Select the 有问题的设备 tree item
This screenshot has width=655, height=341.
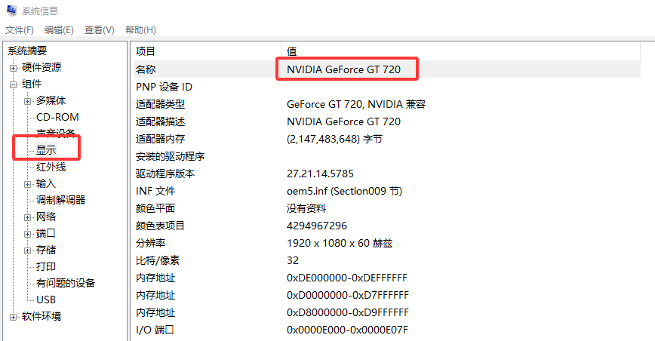point(66,283)
